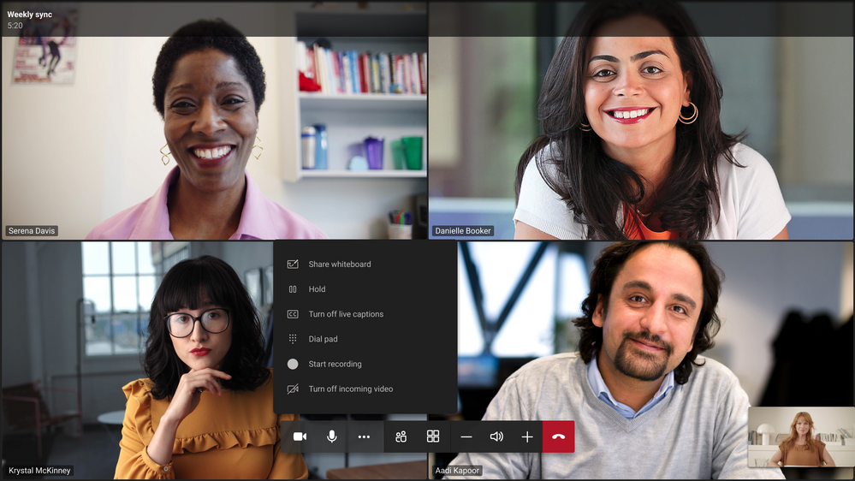Click the crossed-out video icon
The height and width of the screenshot is (481, 855).
293,389
